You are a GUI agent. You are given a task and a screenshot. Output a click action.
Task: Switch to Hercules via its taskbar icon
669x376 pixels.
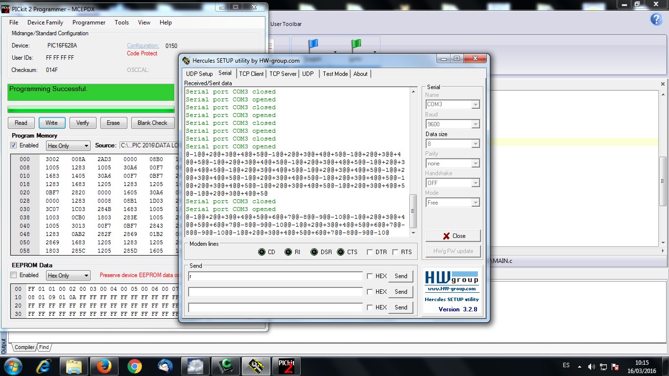(x=256, y=366)
